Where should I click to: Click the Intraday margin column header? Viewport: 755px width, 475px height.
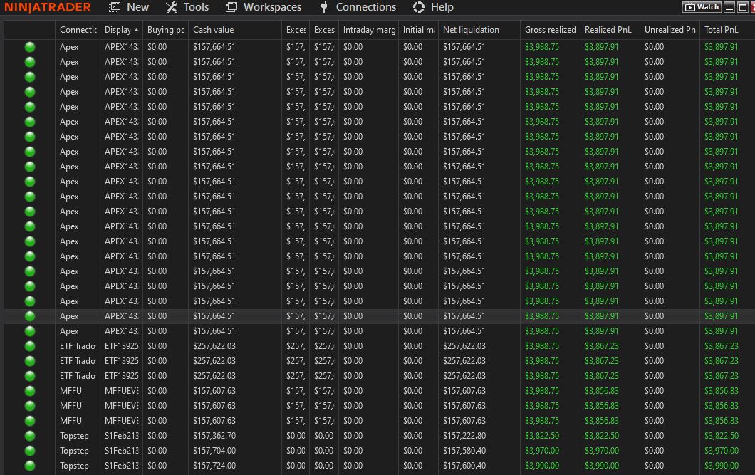[368, 30]
